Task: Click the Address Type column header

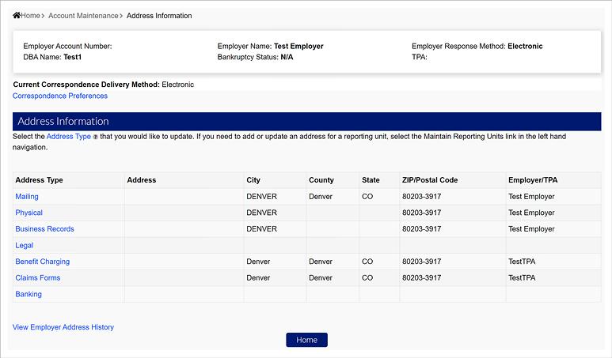Action: click(40, 180)
